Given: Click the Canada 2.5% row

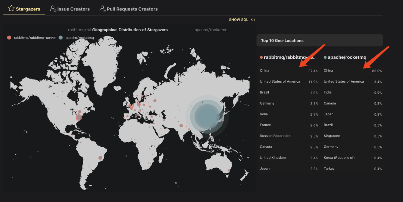Looking at the screenshot, I should coord(289,147).
